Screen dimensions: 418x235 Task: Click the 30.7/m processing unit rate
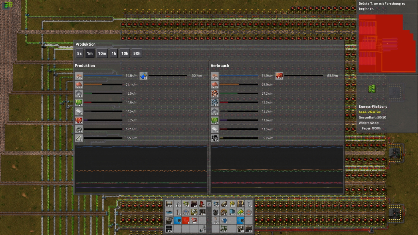point(197,76)
